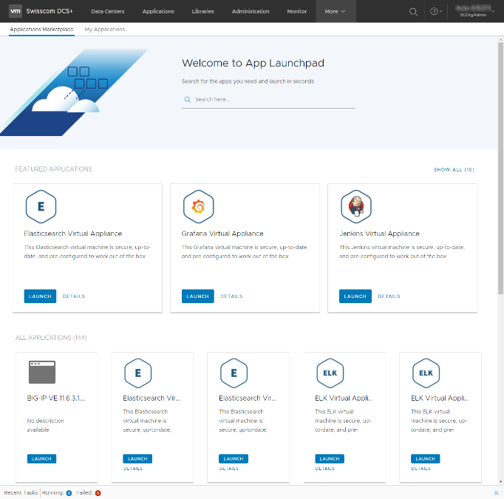The height and width of the screenshot is (499, 504).
Task: Launch second Elasticsearch app in All Applications
Action: tap(234, 458)
